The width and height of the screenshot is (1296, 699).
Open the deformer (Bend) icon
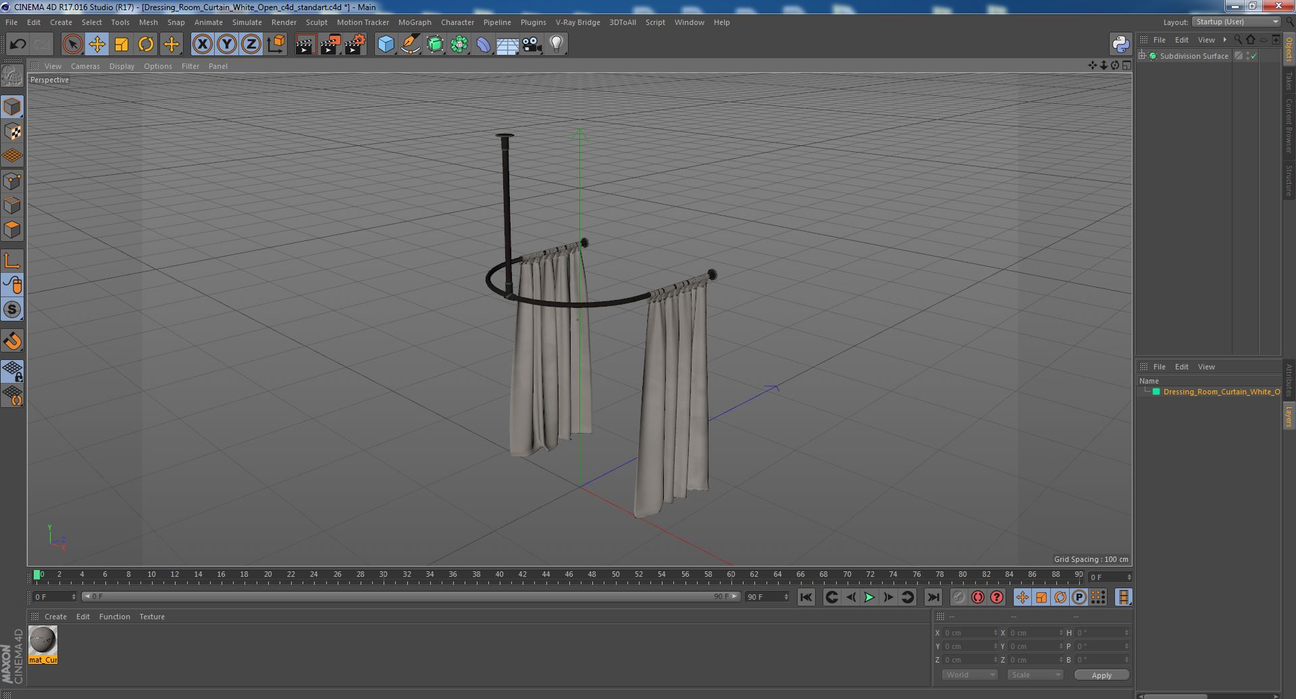pos(484,45)
